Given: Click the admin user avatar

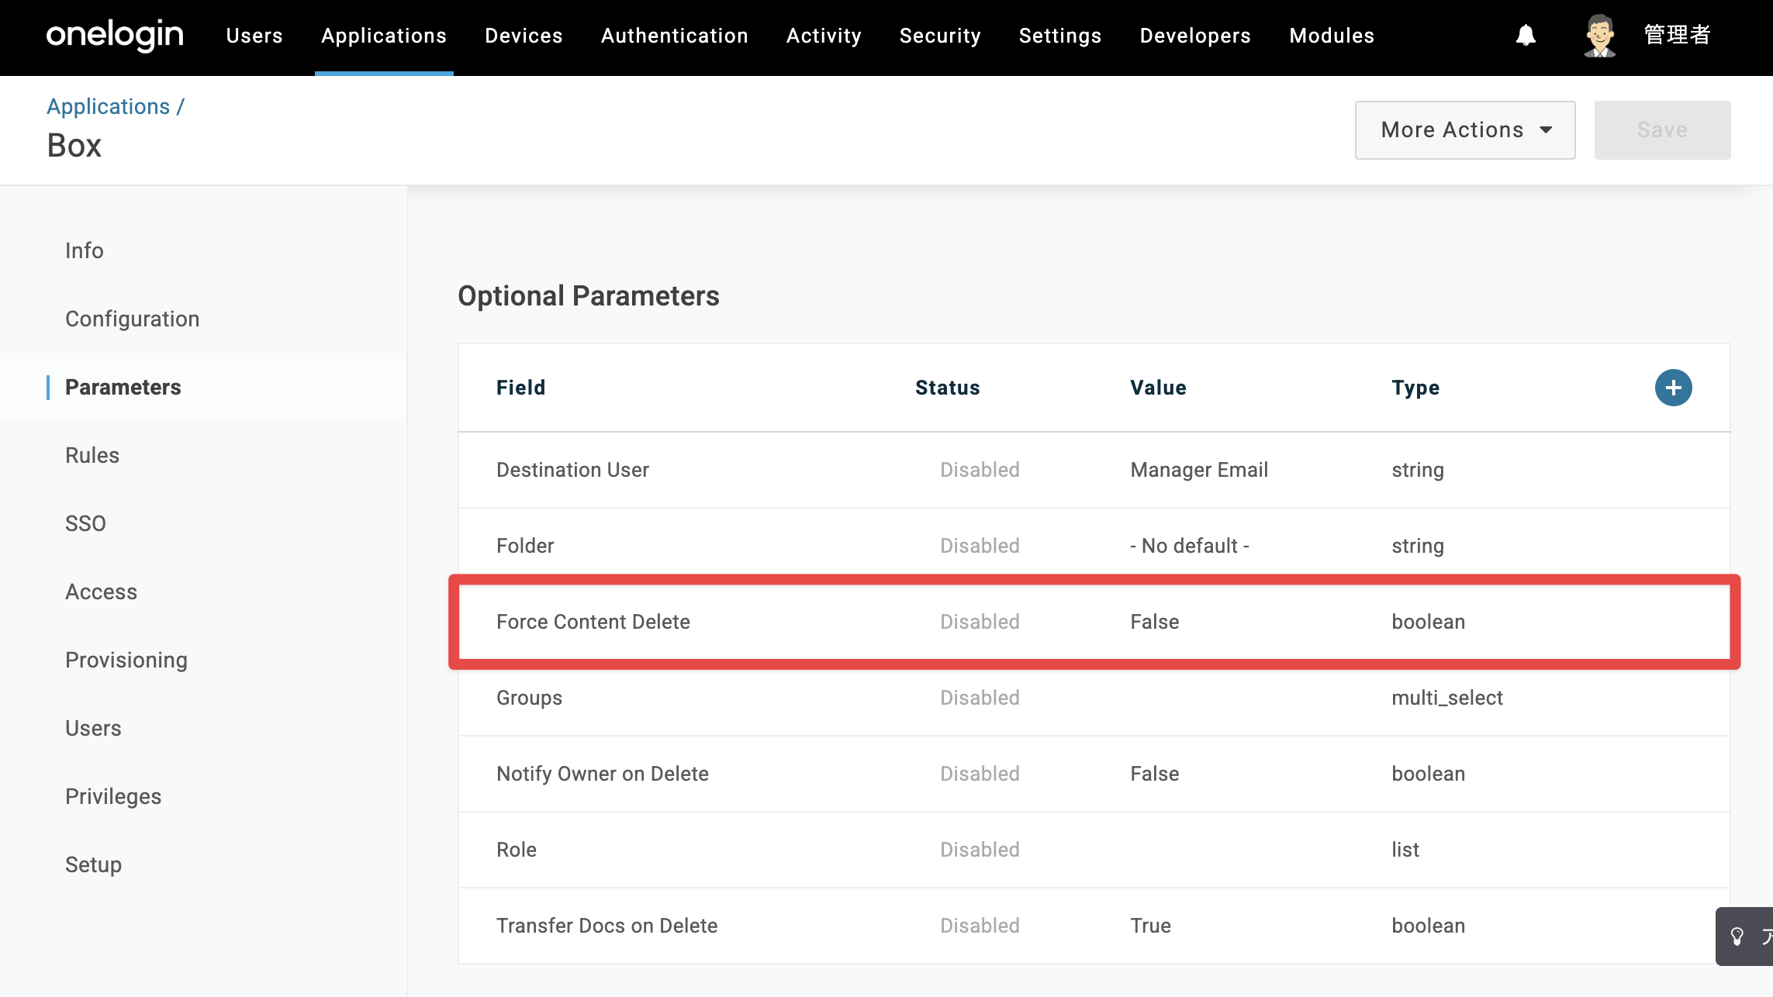Looking at the screenshot, I should [x=1599, y=36].
